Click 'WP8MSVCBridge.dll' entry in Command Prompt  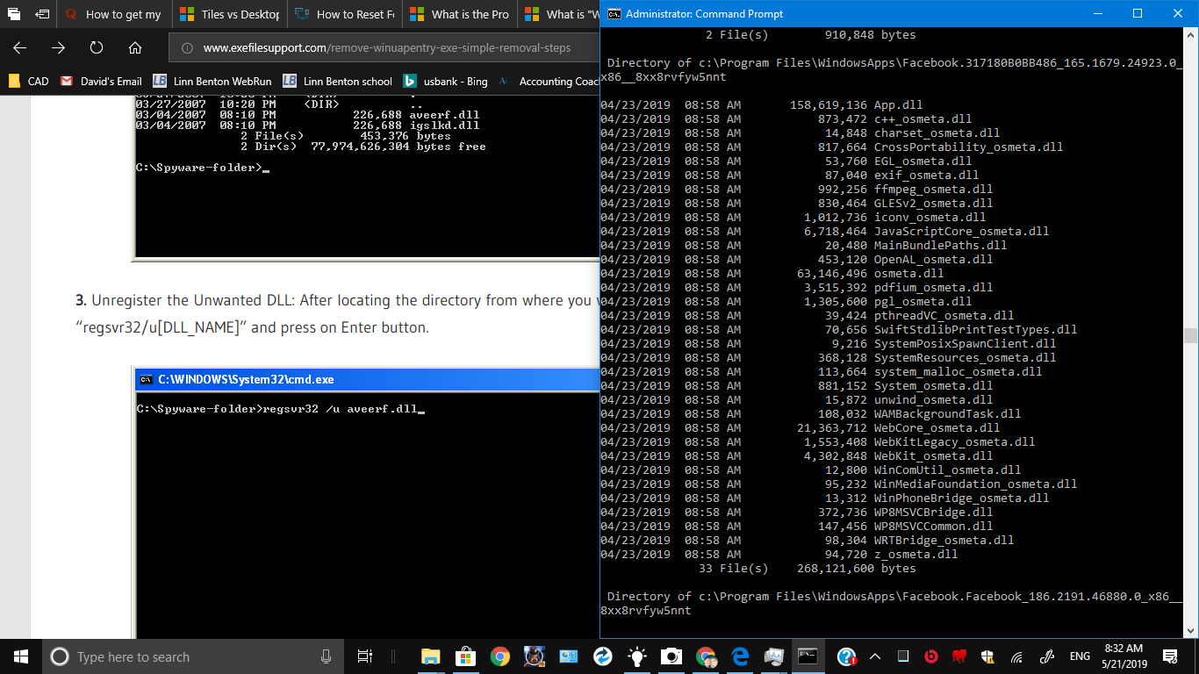pyautogui.click(x=933, y=513)
